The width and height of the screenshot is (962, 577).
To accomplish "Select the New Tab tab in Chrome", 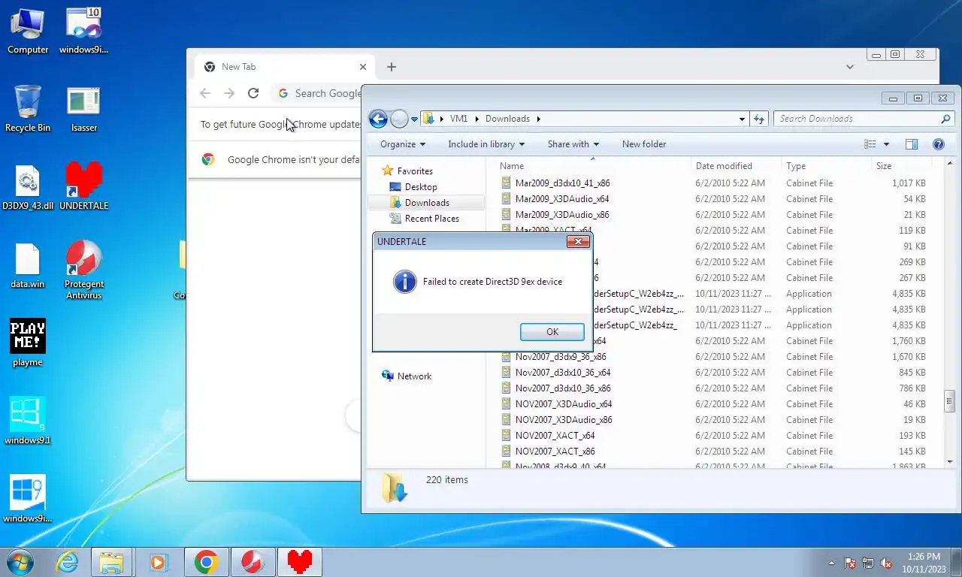I will point(284,67).
